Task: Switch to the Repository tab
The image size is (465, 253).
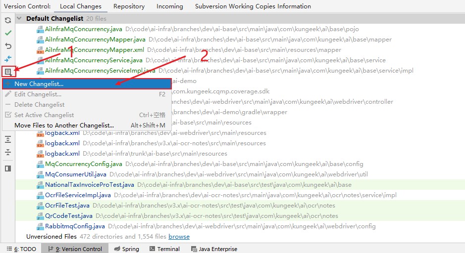Action: tap(129, 6)
